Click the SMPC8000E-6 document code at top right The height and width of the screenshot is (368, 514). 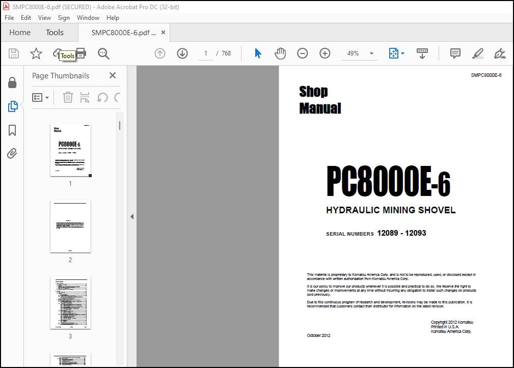(486, 75)
